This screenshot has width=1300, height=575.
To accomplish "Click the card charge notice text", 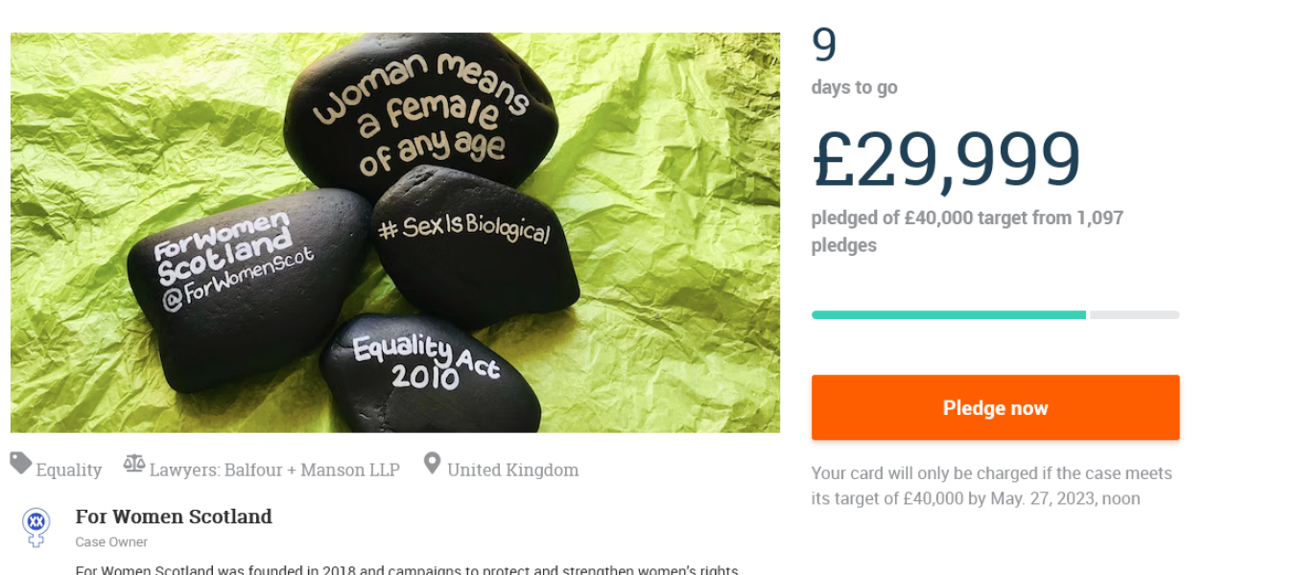I will tap(991, 486).
